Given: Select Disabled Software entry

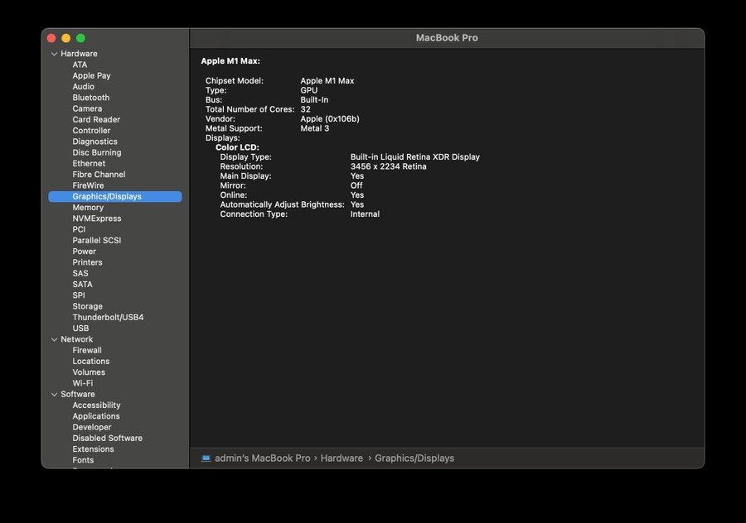Looking at the screenshot, I should click(108, 438).
